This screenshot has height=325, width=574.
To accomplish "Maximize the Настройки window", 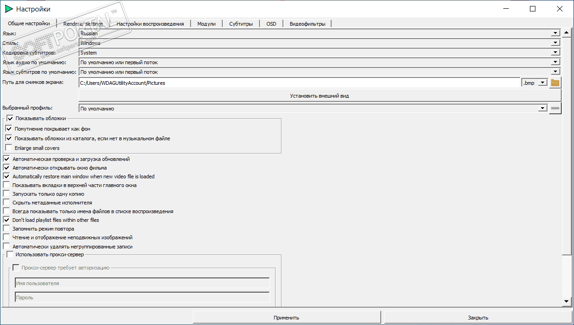I will click(533, 9).
